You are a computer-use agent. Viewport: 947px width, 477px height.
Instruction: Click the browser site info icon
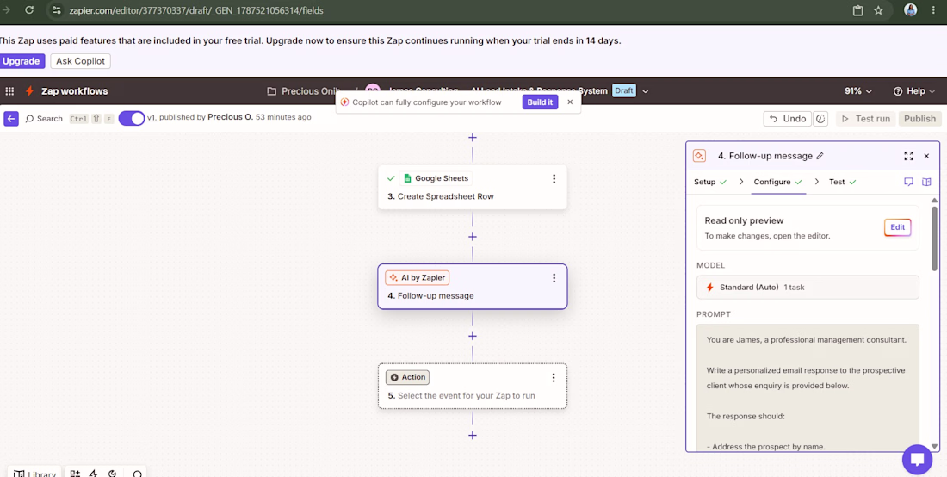tap(56, 10)
